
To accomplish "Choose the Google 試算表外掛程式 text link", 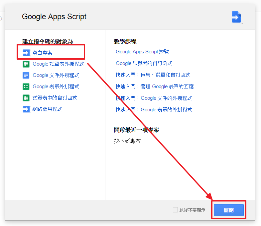I will coord(58,64).
